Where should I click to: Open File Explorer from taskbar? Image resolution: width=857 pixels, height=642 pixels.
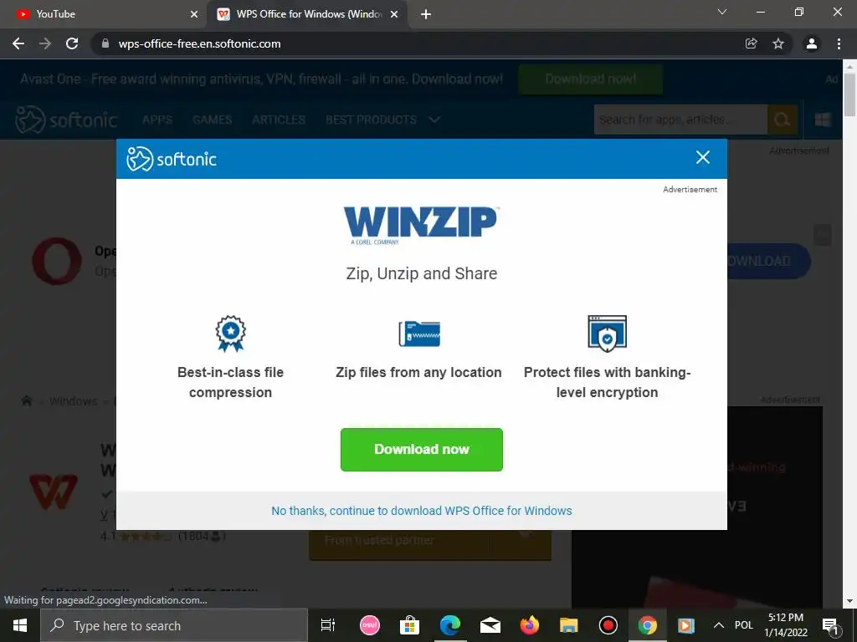coord(568,625)
